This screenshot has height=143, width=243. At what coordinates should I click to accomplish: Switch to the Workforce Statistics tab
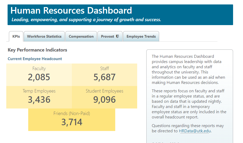coord(44,36)
